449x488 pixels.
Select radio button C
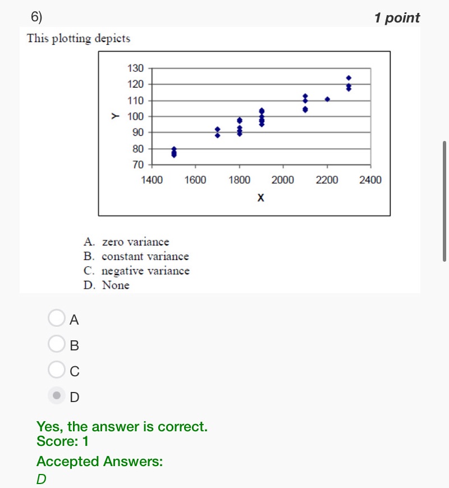point(56,370)
